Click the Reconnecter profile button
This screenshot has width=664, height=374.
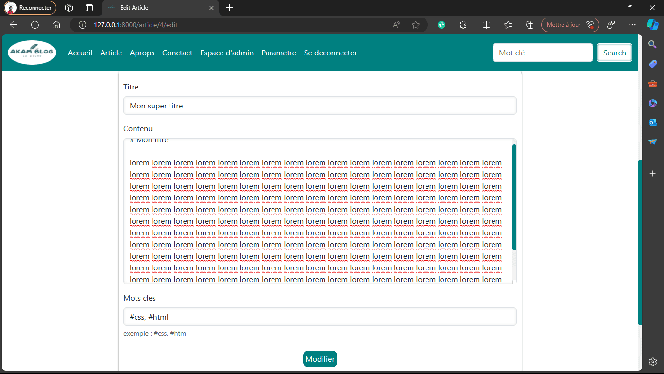tap(30, 8)
